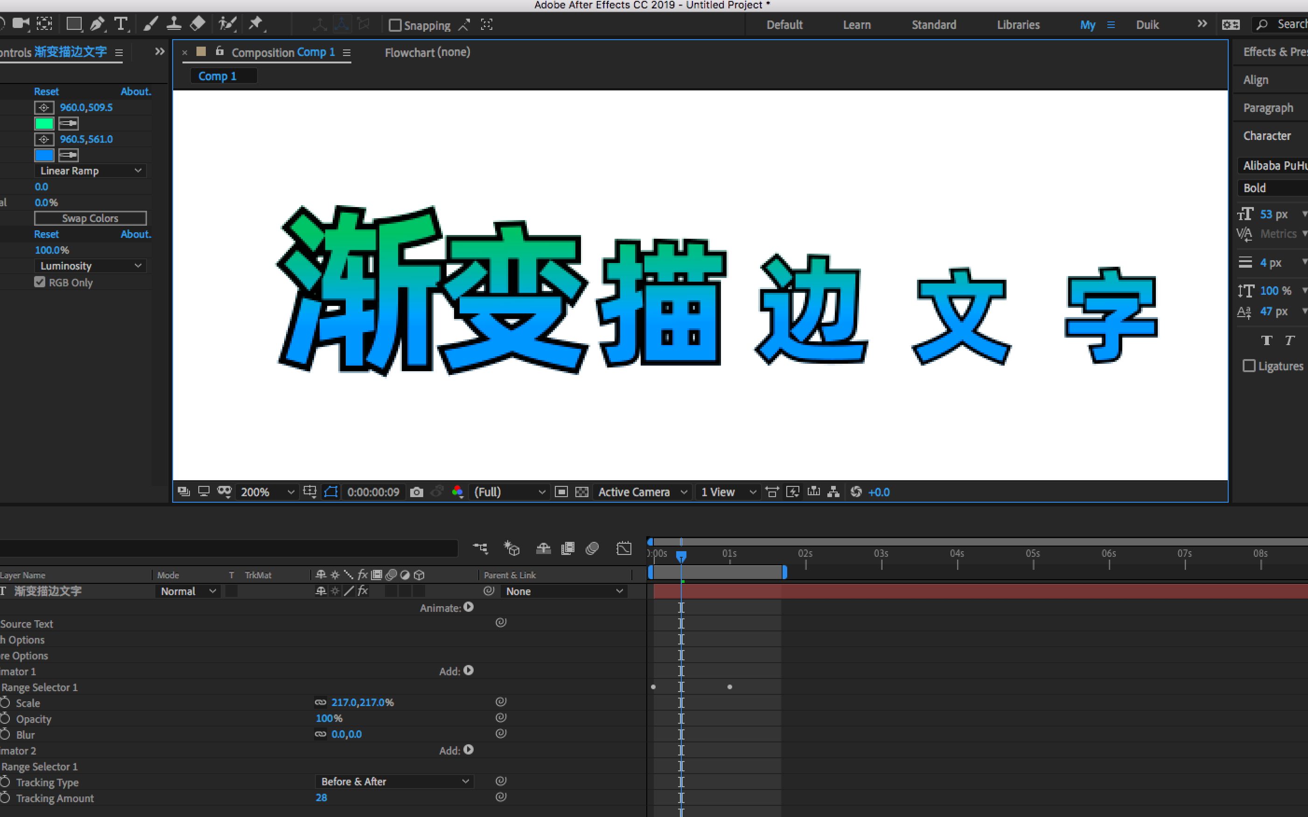Click the first Reset link in effects
This screenshot has height=817, width=1308.
click(46, 91)
